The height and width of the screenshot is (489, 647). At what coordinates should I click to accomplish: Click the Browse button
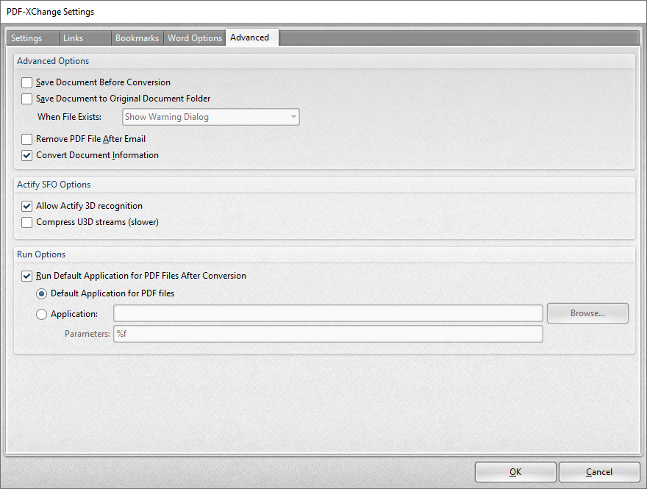(587, 313)
